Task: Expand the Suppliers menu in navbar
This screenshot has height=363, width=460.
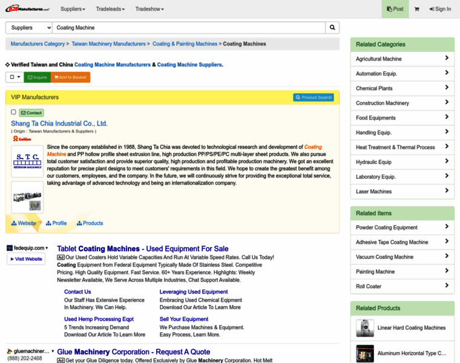Action: pyautogui.click(x=73, y=9)
